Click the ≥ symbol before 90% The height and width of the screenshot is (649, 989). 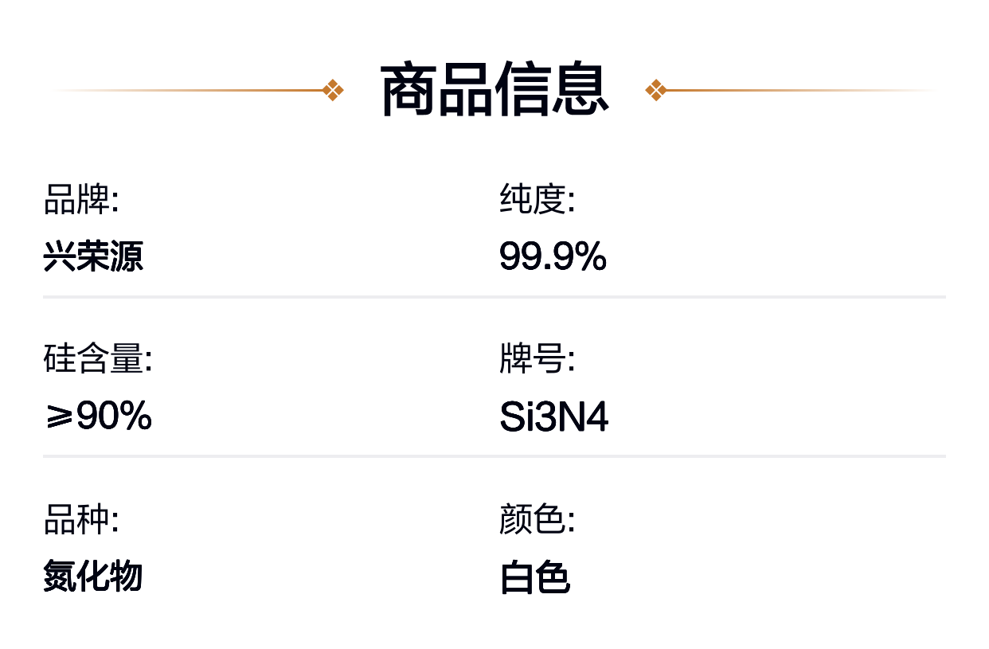click(x=58, y=417)
